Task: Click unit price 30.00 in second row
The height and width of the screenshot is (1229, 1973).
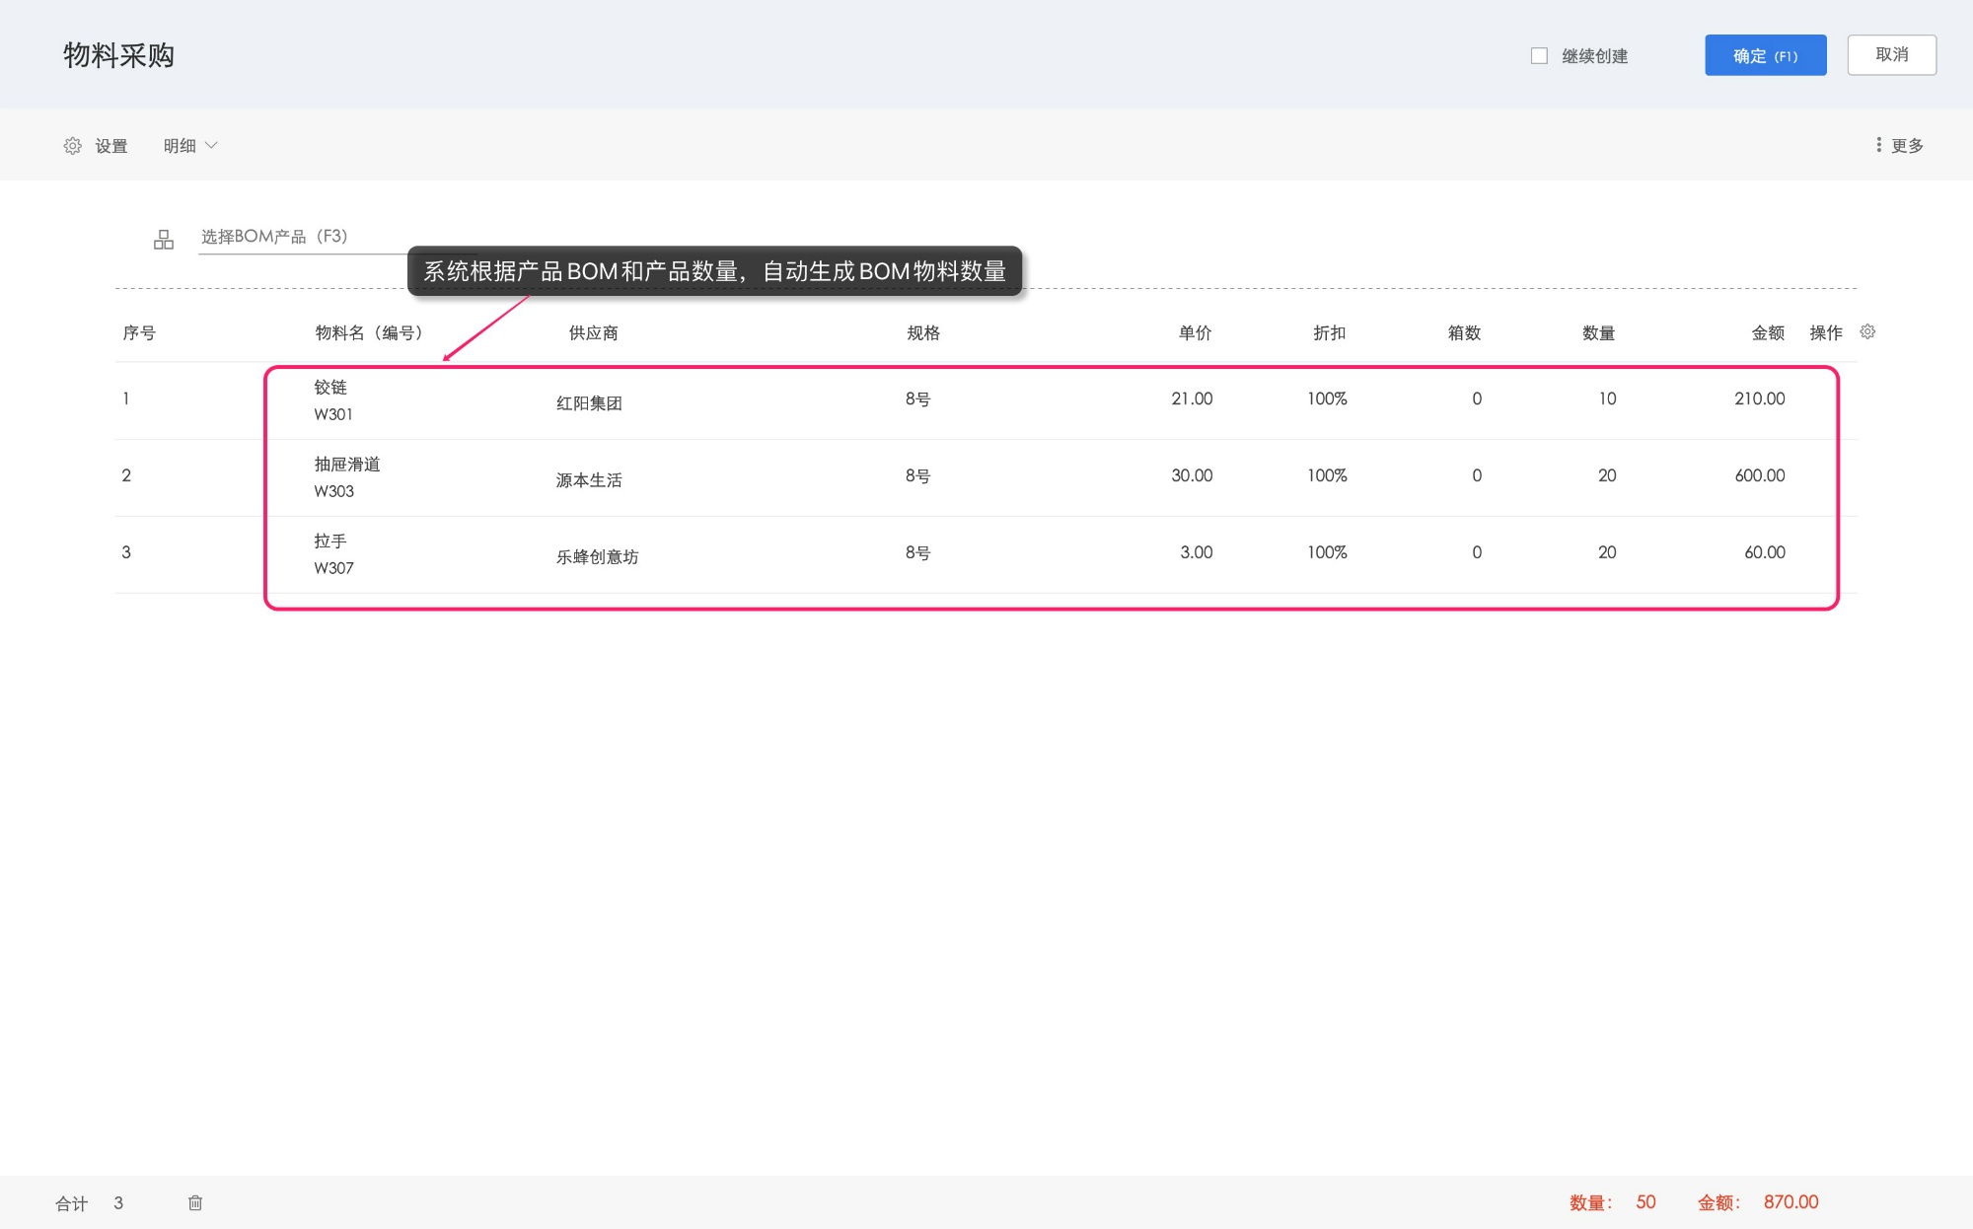Action: pos(1192,476)
